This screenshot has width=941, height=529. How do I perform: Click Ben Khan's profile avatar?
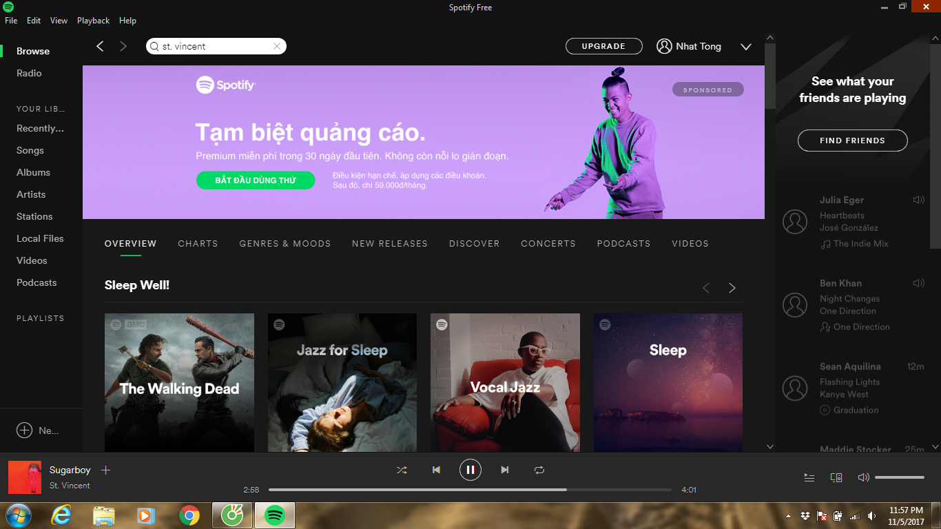(795, 305)
